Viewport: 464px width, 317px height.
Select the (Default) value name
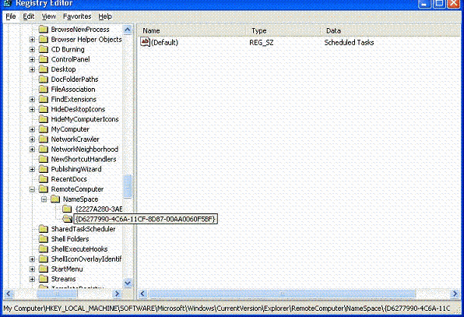tap(164, 42)
